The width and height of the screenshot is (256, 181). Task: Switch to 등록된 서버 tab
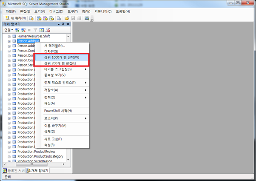click(14, 170)
